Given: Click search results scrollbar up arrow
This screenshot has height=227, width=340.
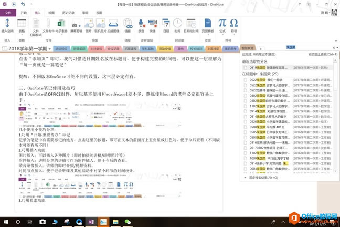Looking at the screenshot, I should (335, 60).
